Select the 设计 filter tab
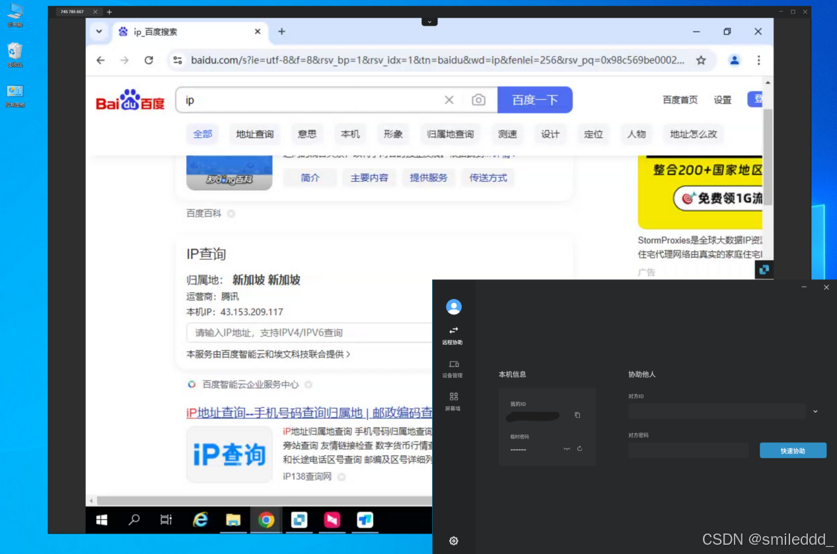 click(x=550, y=134)
